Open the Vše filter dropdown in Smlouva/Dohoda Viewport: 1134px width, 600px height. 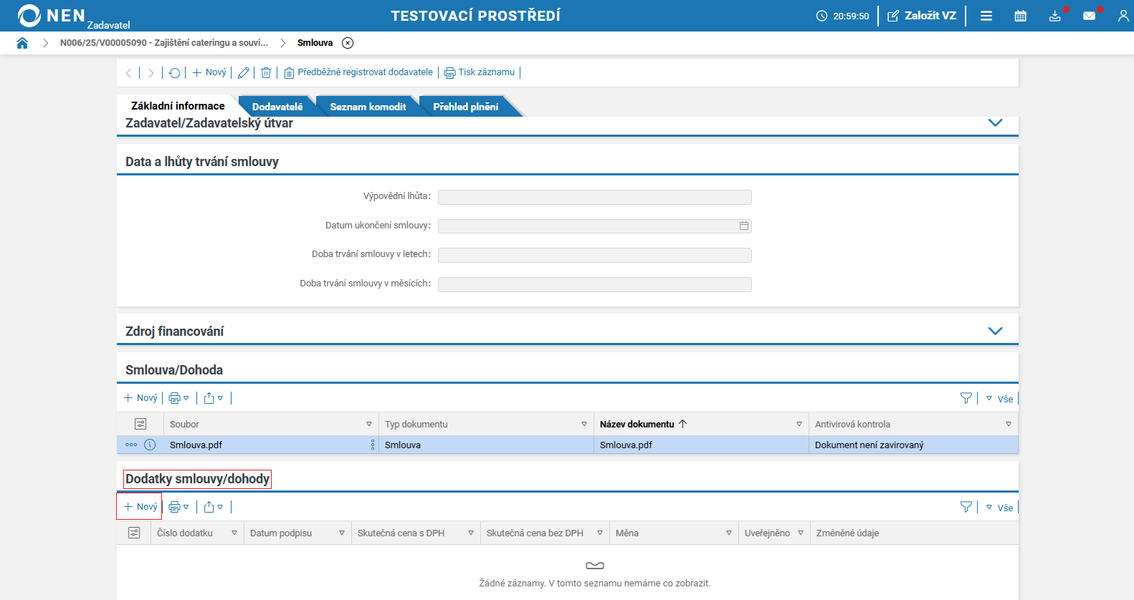coord(1000,399)
